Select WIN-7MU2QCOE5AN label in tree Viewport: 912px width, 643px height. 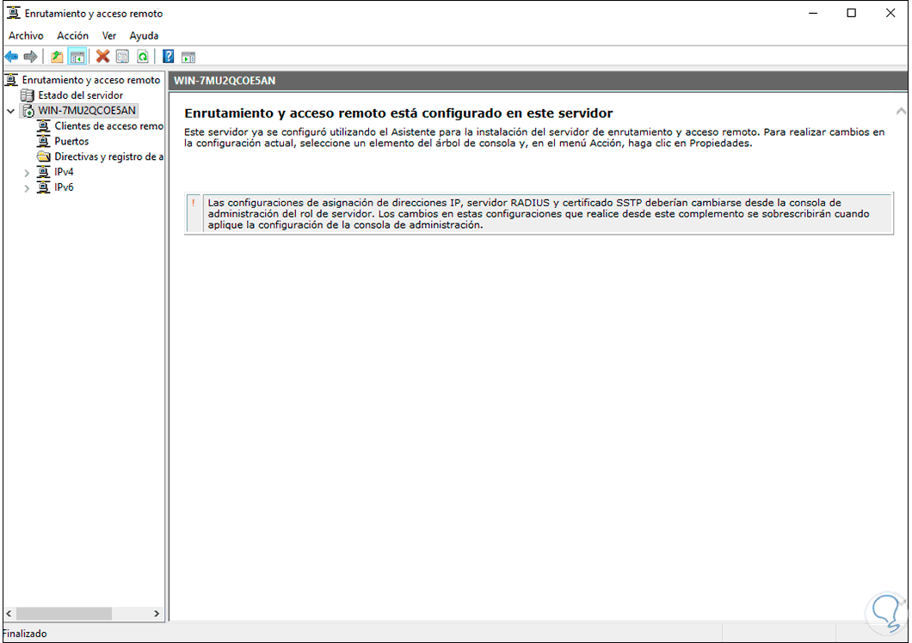click(x=87, y=110)
